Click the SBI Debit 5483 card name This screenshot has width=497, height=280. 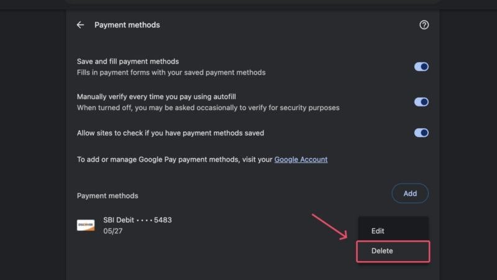(x=137, y=220)
